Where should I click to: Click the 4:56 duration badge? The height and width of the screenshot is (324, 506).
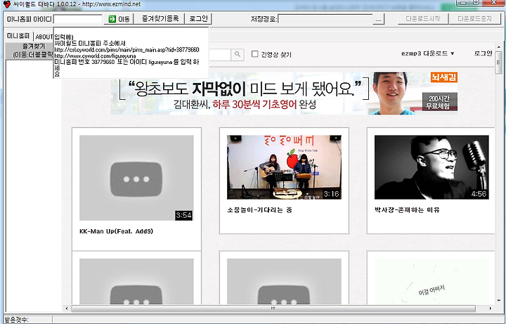click(479, 194)
